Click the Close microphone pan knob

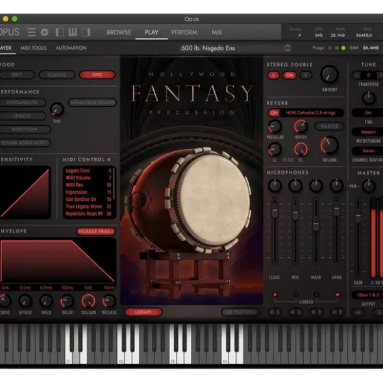tap(275, 186)
